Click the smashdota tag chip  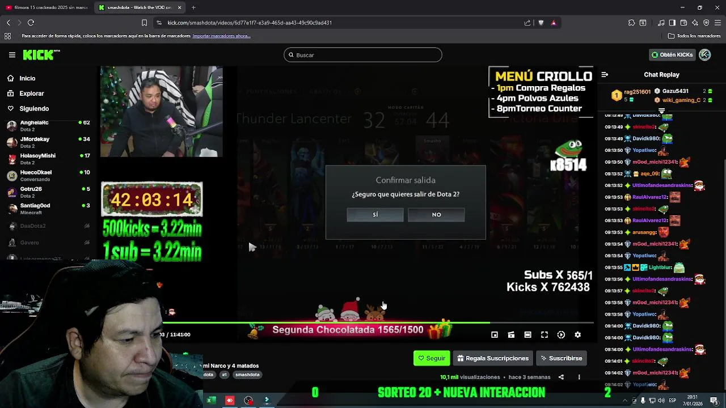[x=247, y=375]
